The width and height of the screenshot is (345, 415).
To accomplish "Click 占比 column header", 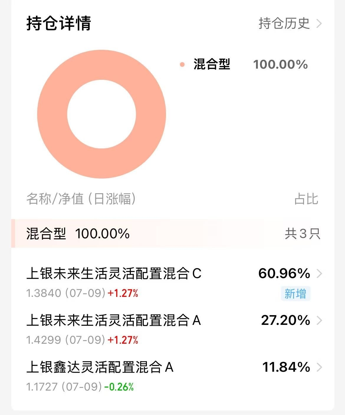I will [306, 199].
